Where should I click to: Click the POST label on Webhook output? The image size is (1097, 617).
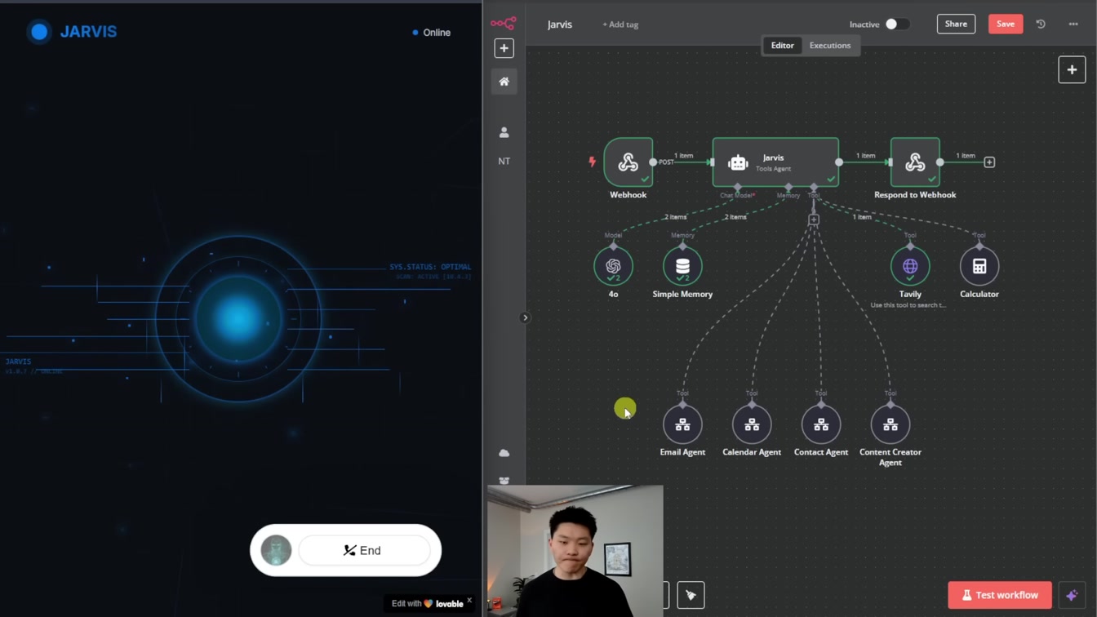click(666, 162)
